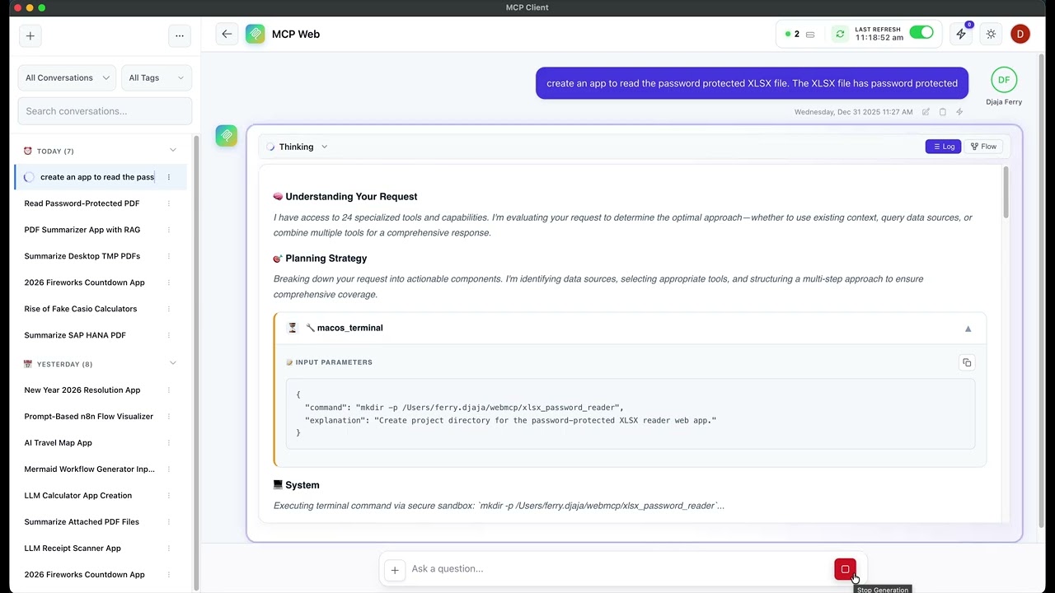The height and width of the screenshot is (593, 1055).
Task: Collapse the YESTERDAY (8) section
Action: click(x=172, y=363)
